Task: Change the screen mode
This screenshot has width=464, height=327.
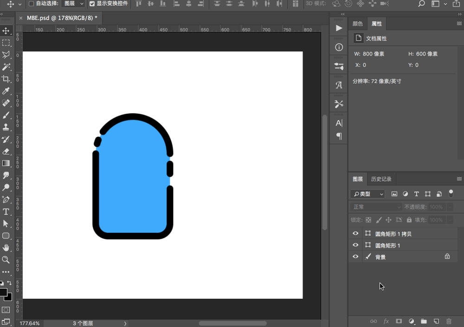Action: (6, 322)
